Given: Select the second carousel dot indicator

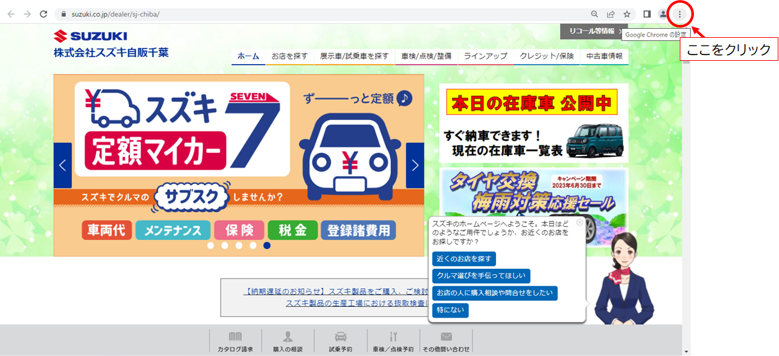Looking at the screenshot, I should (x=225, y=245).
